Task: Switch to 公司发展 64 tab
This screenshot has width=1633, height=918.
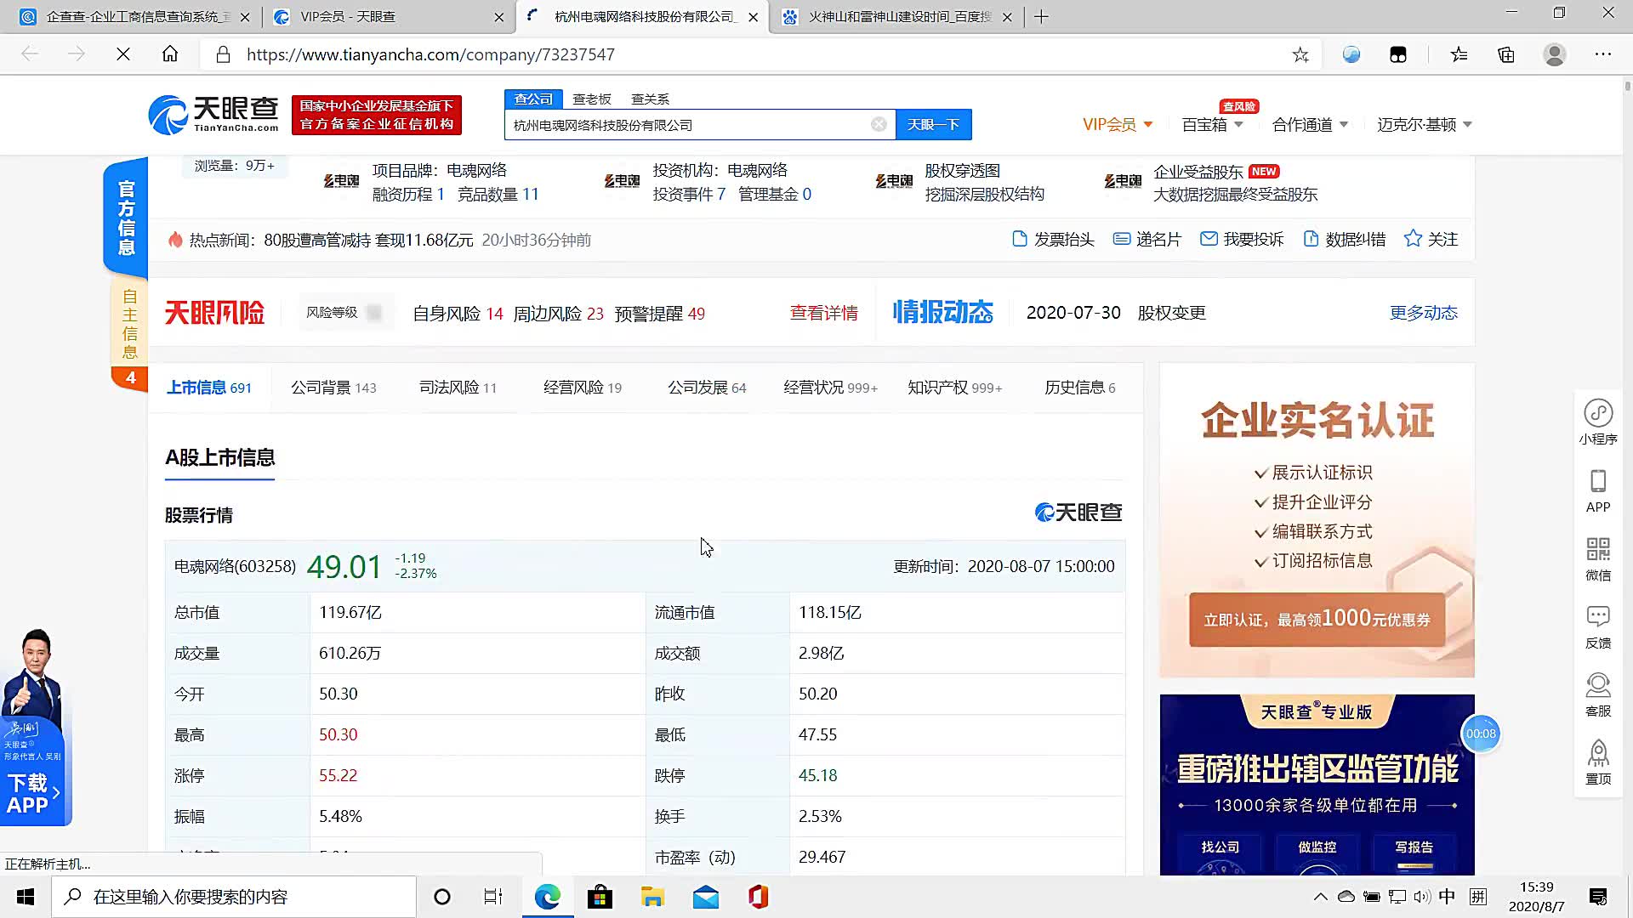Action: coord(707,388)
